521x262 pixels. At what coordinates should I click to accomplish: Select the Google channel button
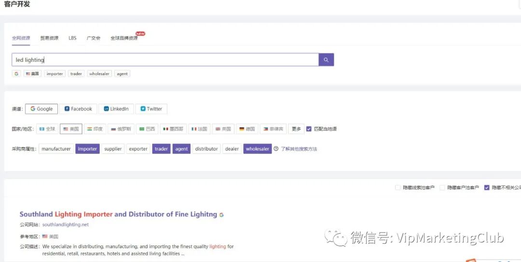[41, 109]
